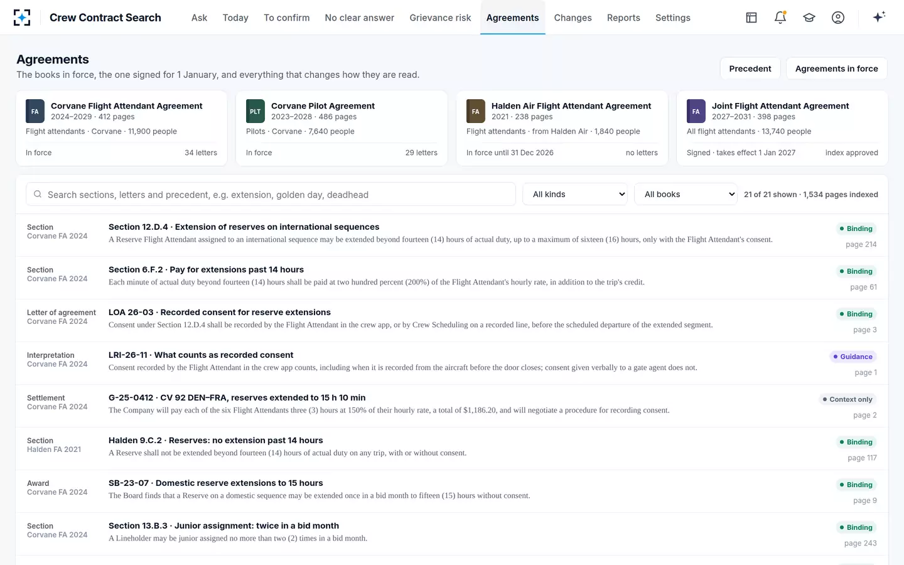
Task: Switch to the Grievance risk tab
Action: click(440, 18)
